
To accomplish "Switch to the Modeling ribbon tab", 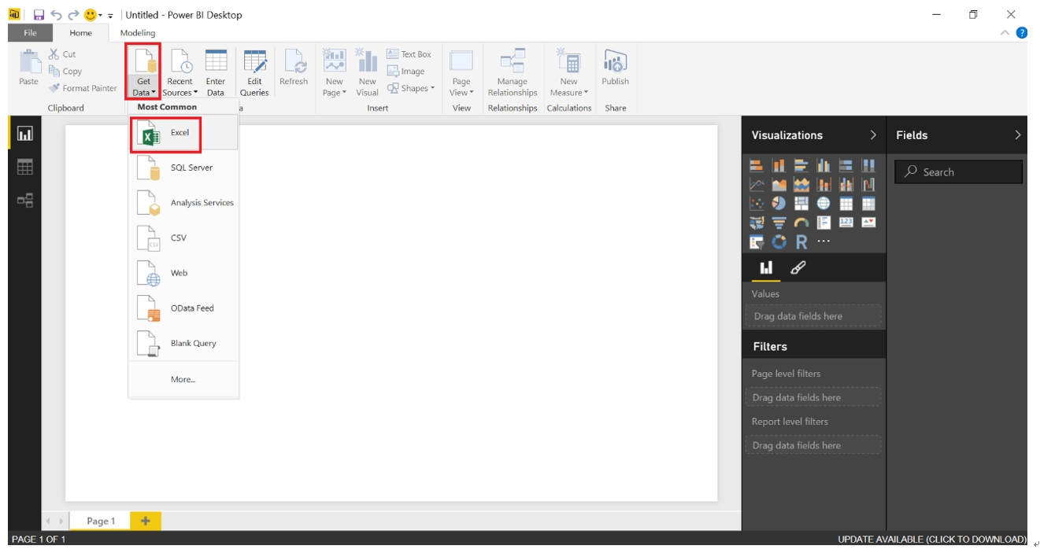I will (138, 33).
